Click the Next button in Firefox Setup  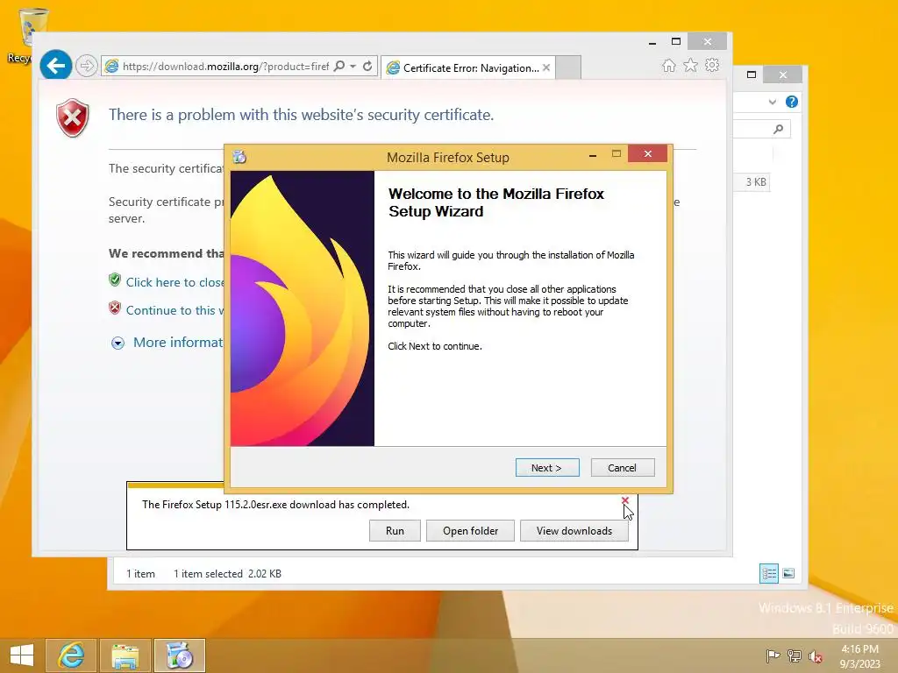pos(547,468)
